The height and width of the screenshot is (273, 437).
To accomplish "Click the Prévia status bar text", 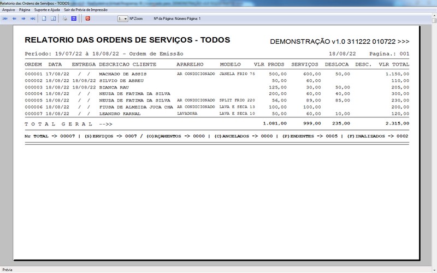I will coord(7,270).
